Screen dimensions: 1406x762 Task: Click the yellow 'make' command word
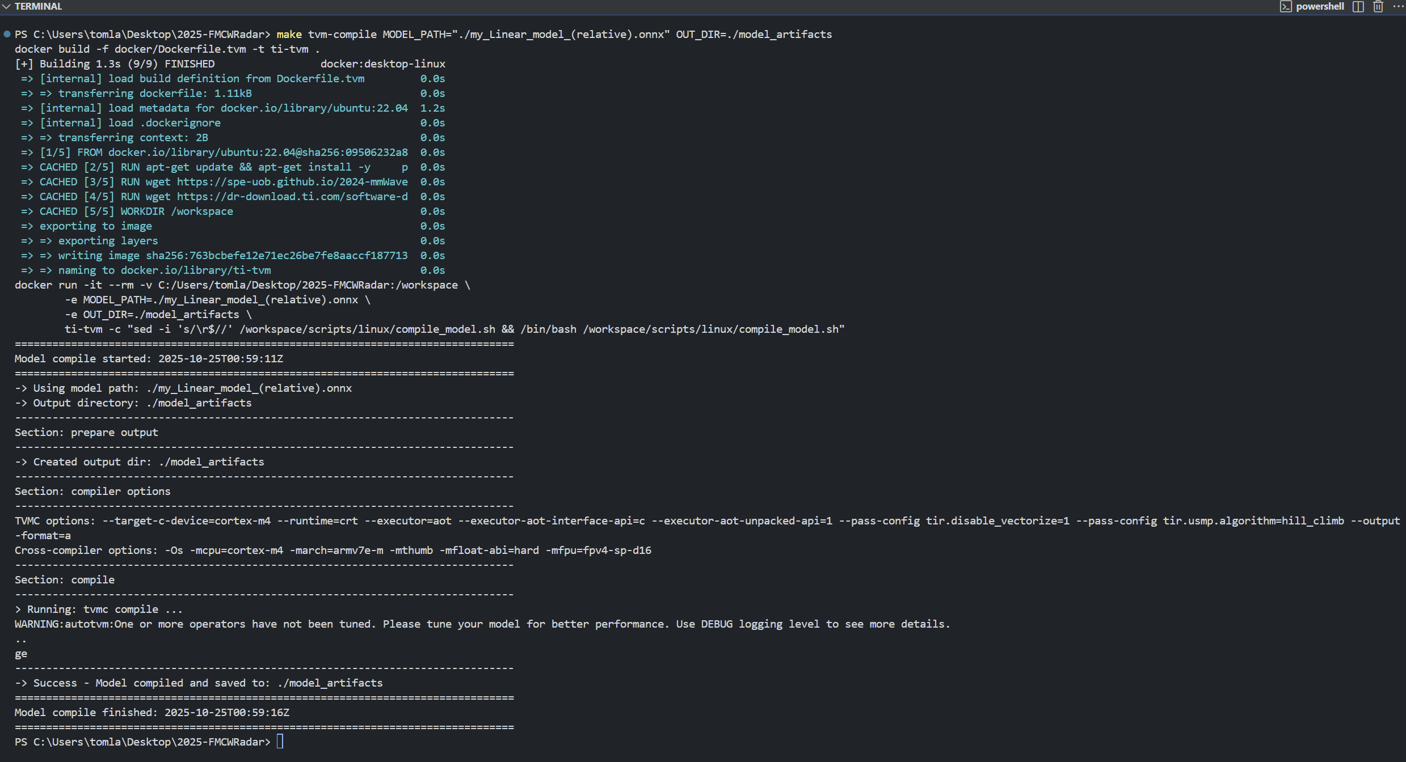click(289, 34)
